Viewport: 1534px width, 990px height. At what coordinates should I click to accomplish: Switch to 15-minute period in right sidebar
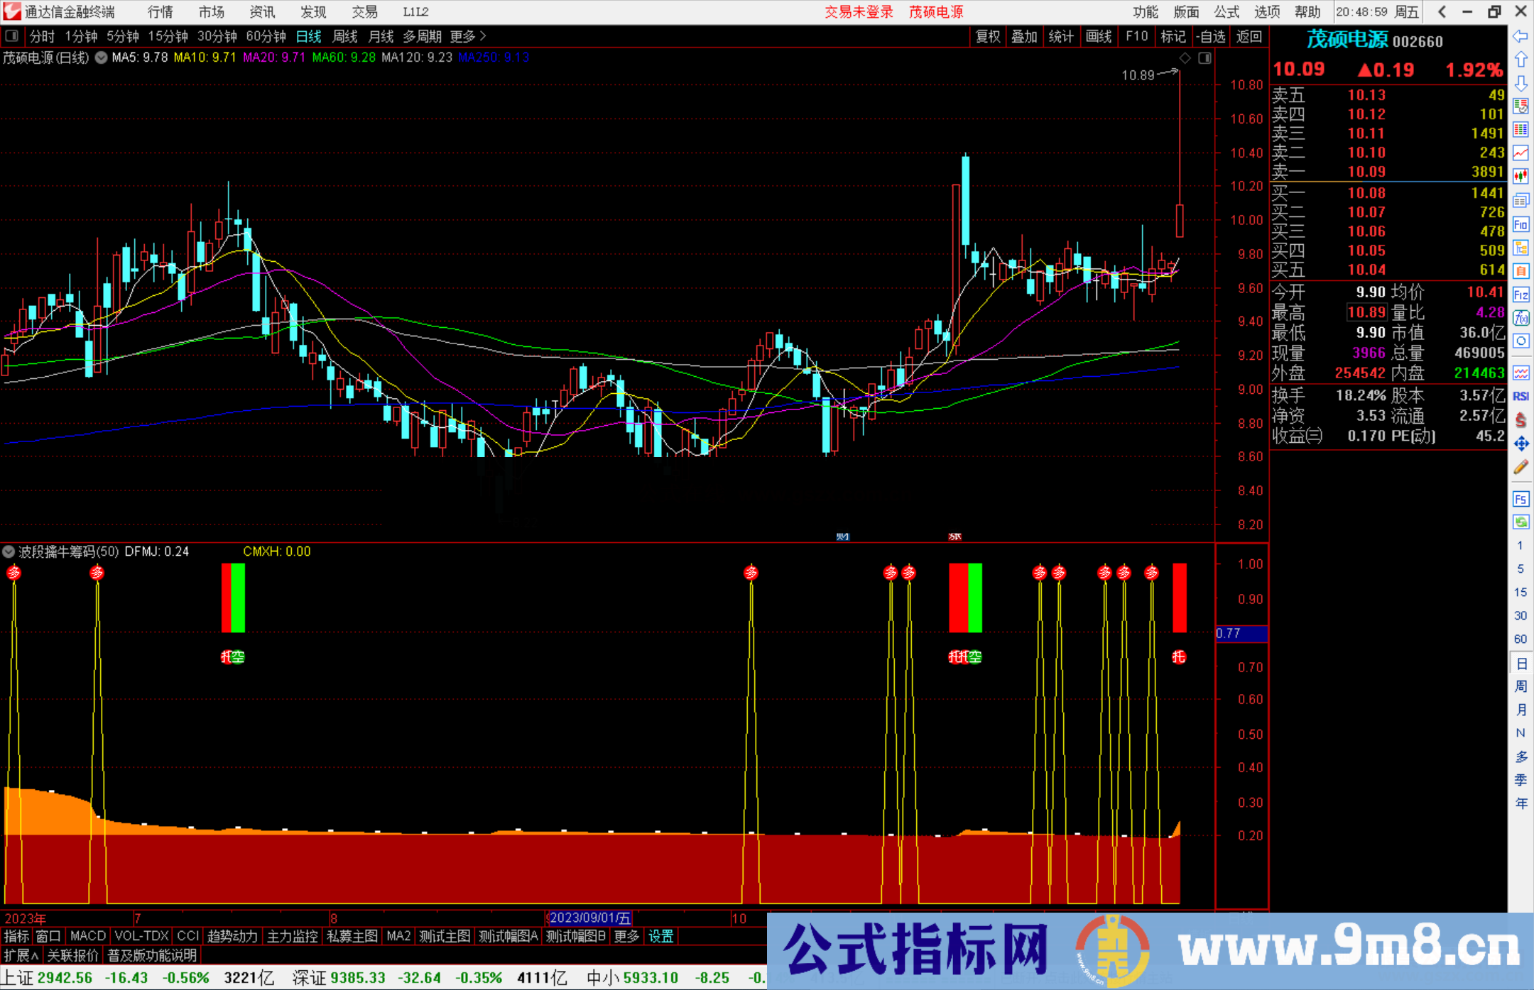pyautogui.click(x=1520, y=592)
